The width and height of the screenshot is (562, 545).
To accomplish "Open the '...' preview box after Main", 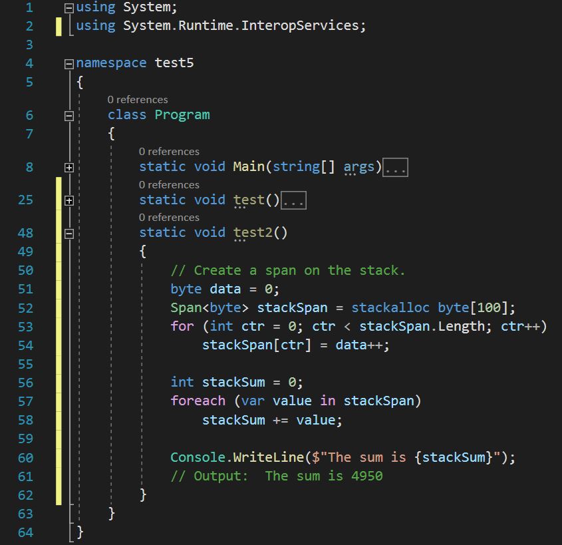I will click(x=395, y=166).
